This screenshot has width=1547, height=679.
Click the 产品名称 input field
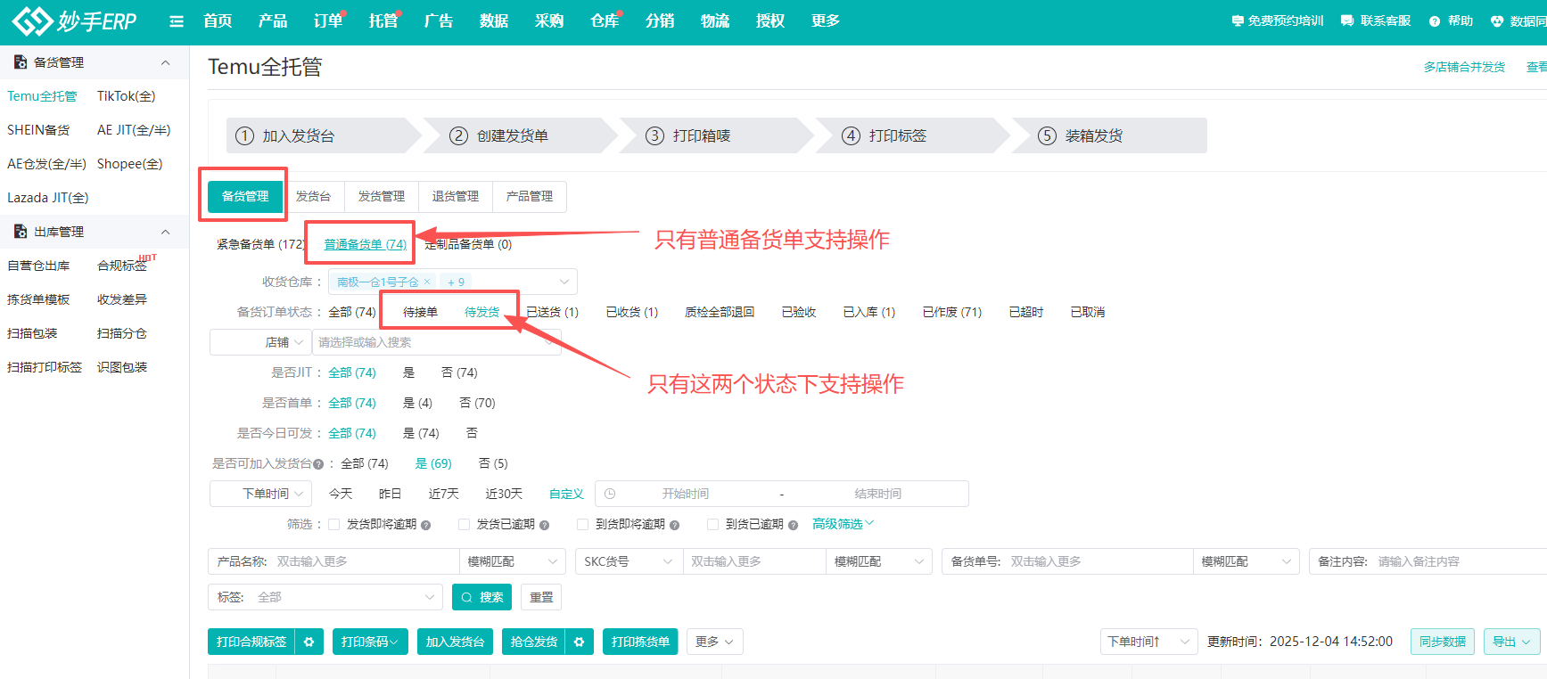point(366,561)
